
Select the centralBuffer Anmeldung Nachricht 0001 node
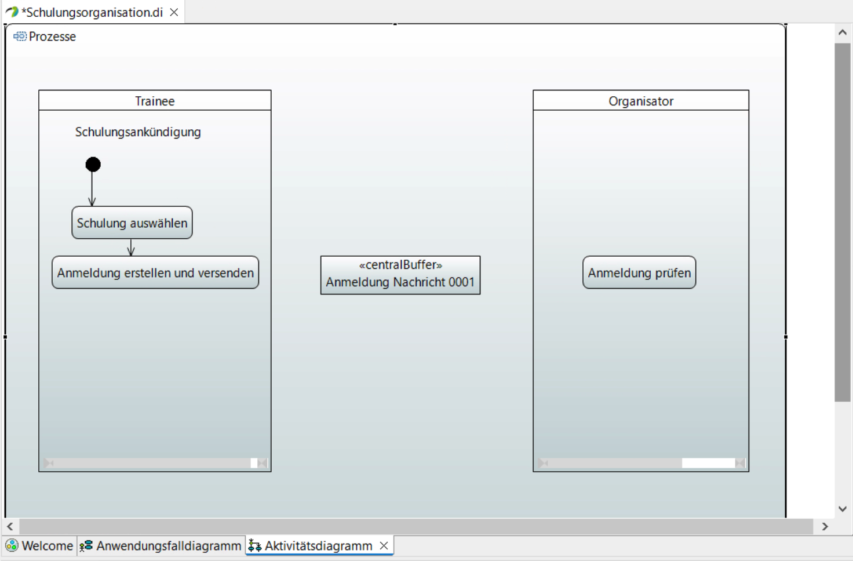(400, 275)
